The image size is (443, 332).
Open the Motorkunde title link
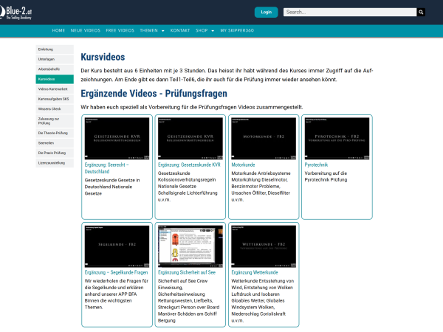(243, 165)
